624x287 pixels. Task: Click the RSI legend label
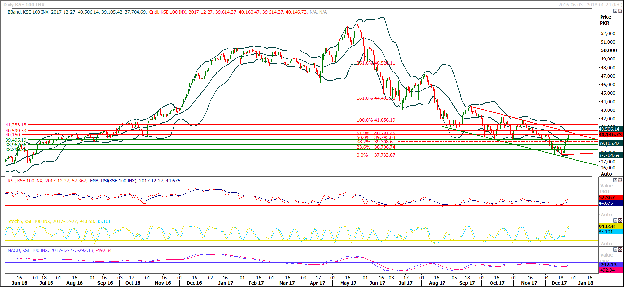pyautogui.click(x=47, y=181)
